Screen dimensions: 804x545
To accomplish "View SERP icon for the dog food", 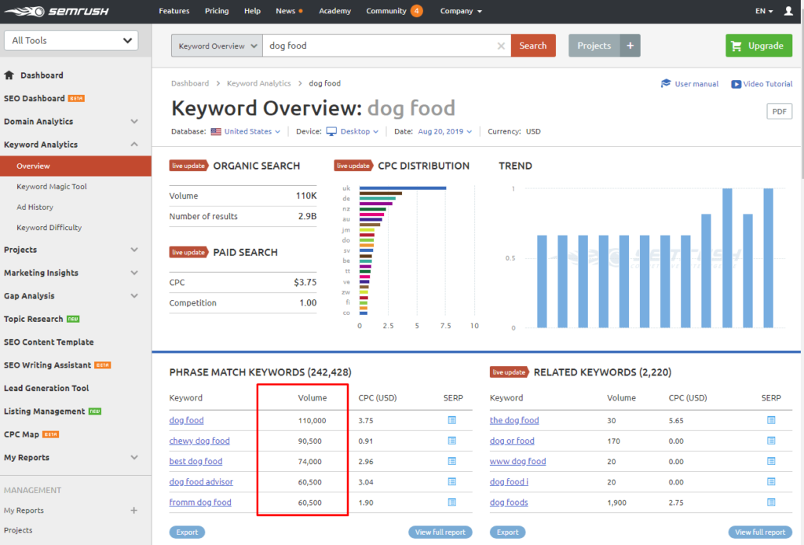I will click(x=771, y=420).
